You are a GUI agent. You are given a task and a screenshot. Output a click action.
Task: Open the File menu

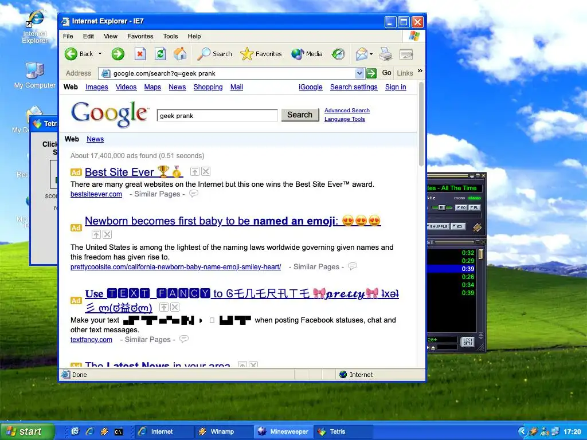(68, 36)
